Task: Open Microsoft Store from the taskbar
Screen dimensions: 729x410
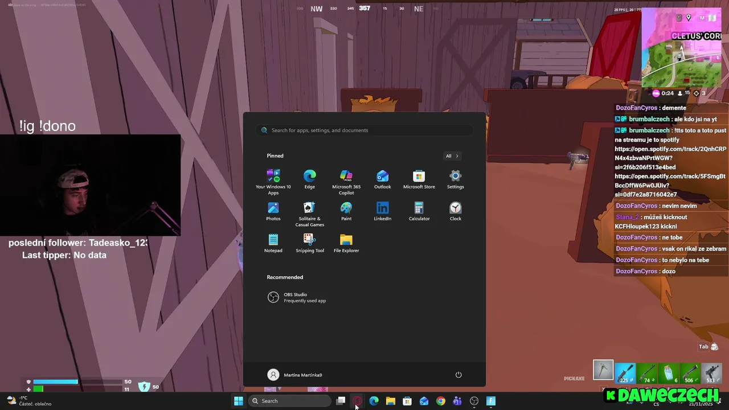Action: [x=407, y=401]
